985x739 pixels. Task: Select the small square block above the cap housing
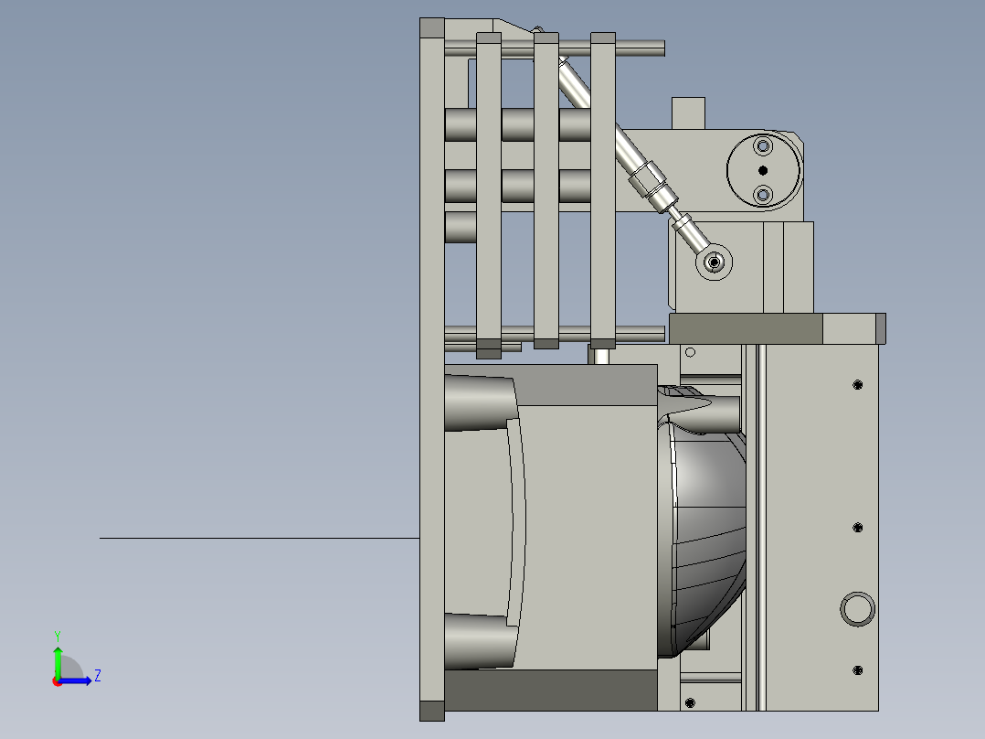tap(689, 113)
